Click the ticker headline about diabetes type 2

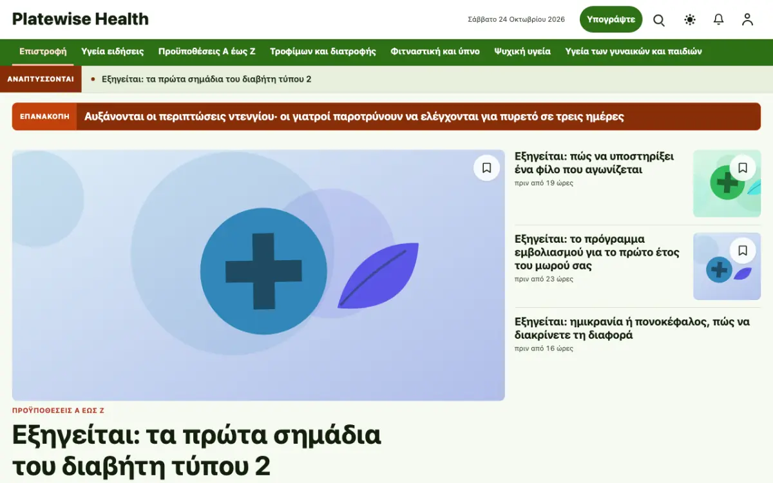tap(207, 79)
